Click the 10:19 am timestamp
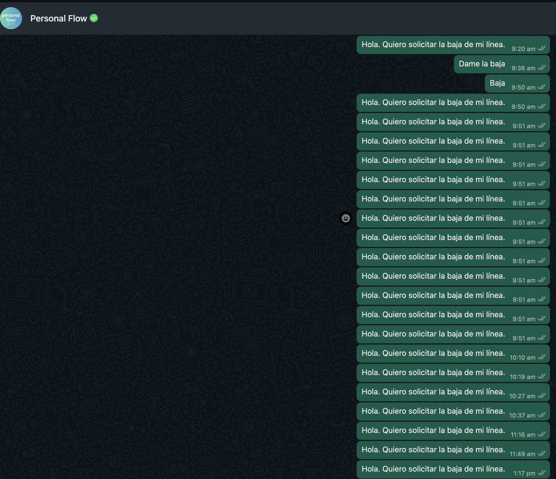Viewport: 556px width, 479px height. 523,377
